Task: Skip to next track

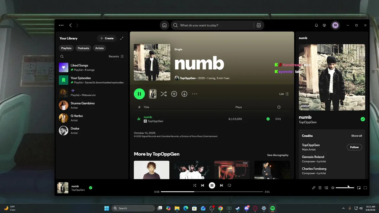Action: [221, 185]
